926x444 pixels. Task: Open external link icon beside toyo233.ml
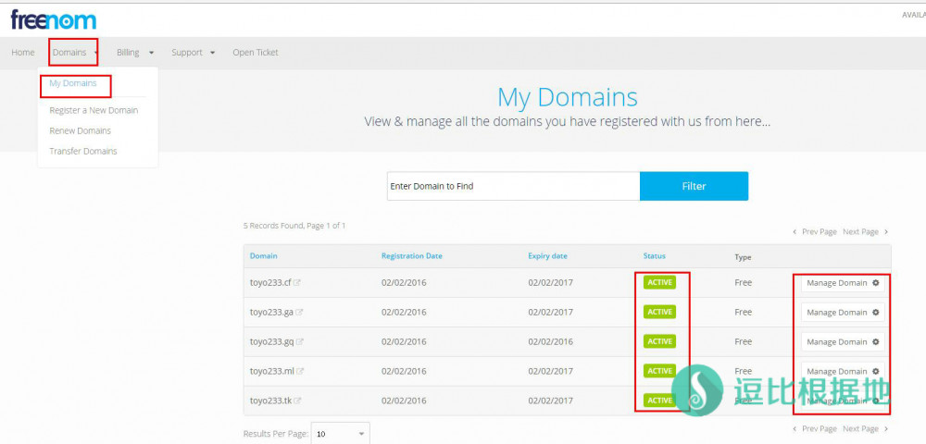click(299, 372)
